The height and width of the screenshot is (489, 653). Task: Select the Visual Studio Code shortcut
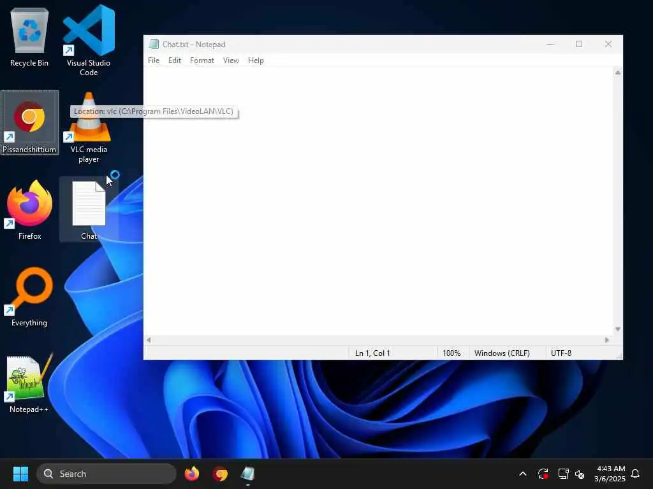(89, 41)
